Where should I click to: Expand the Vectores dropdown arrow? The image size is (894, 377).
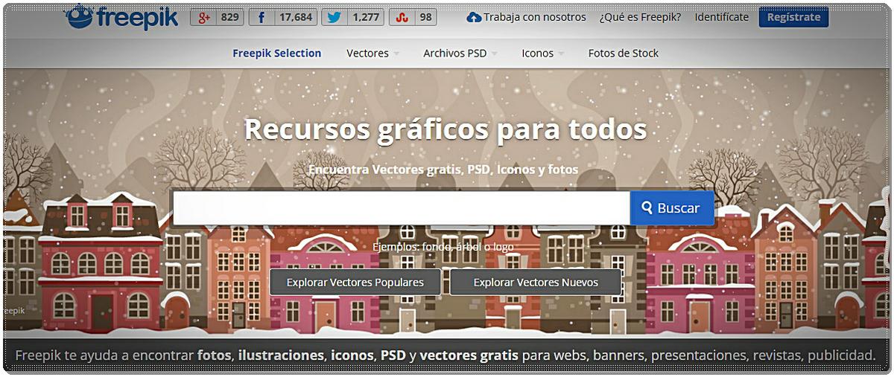[x=396, y=54]
